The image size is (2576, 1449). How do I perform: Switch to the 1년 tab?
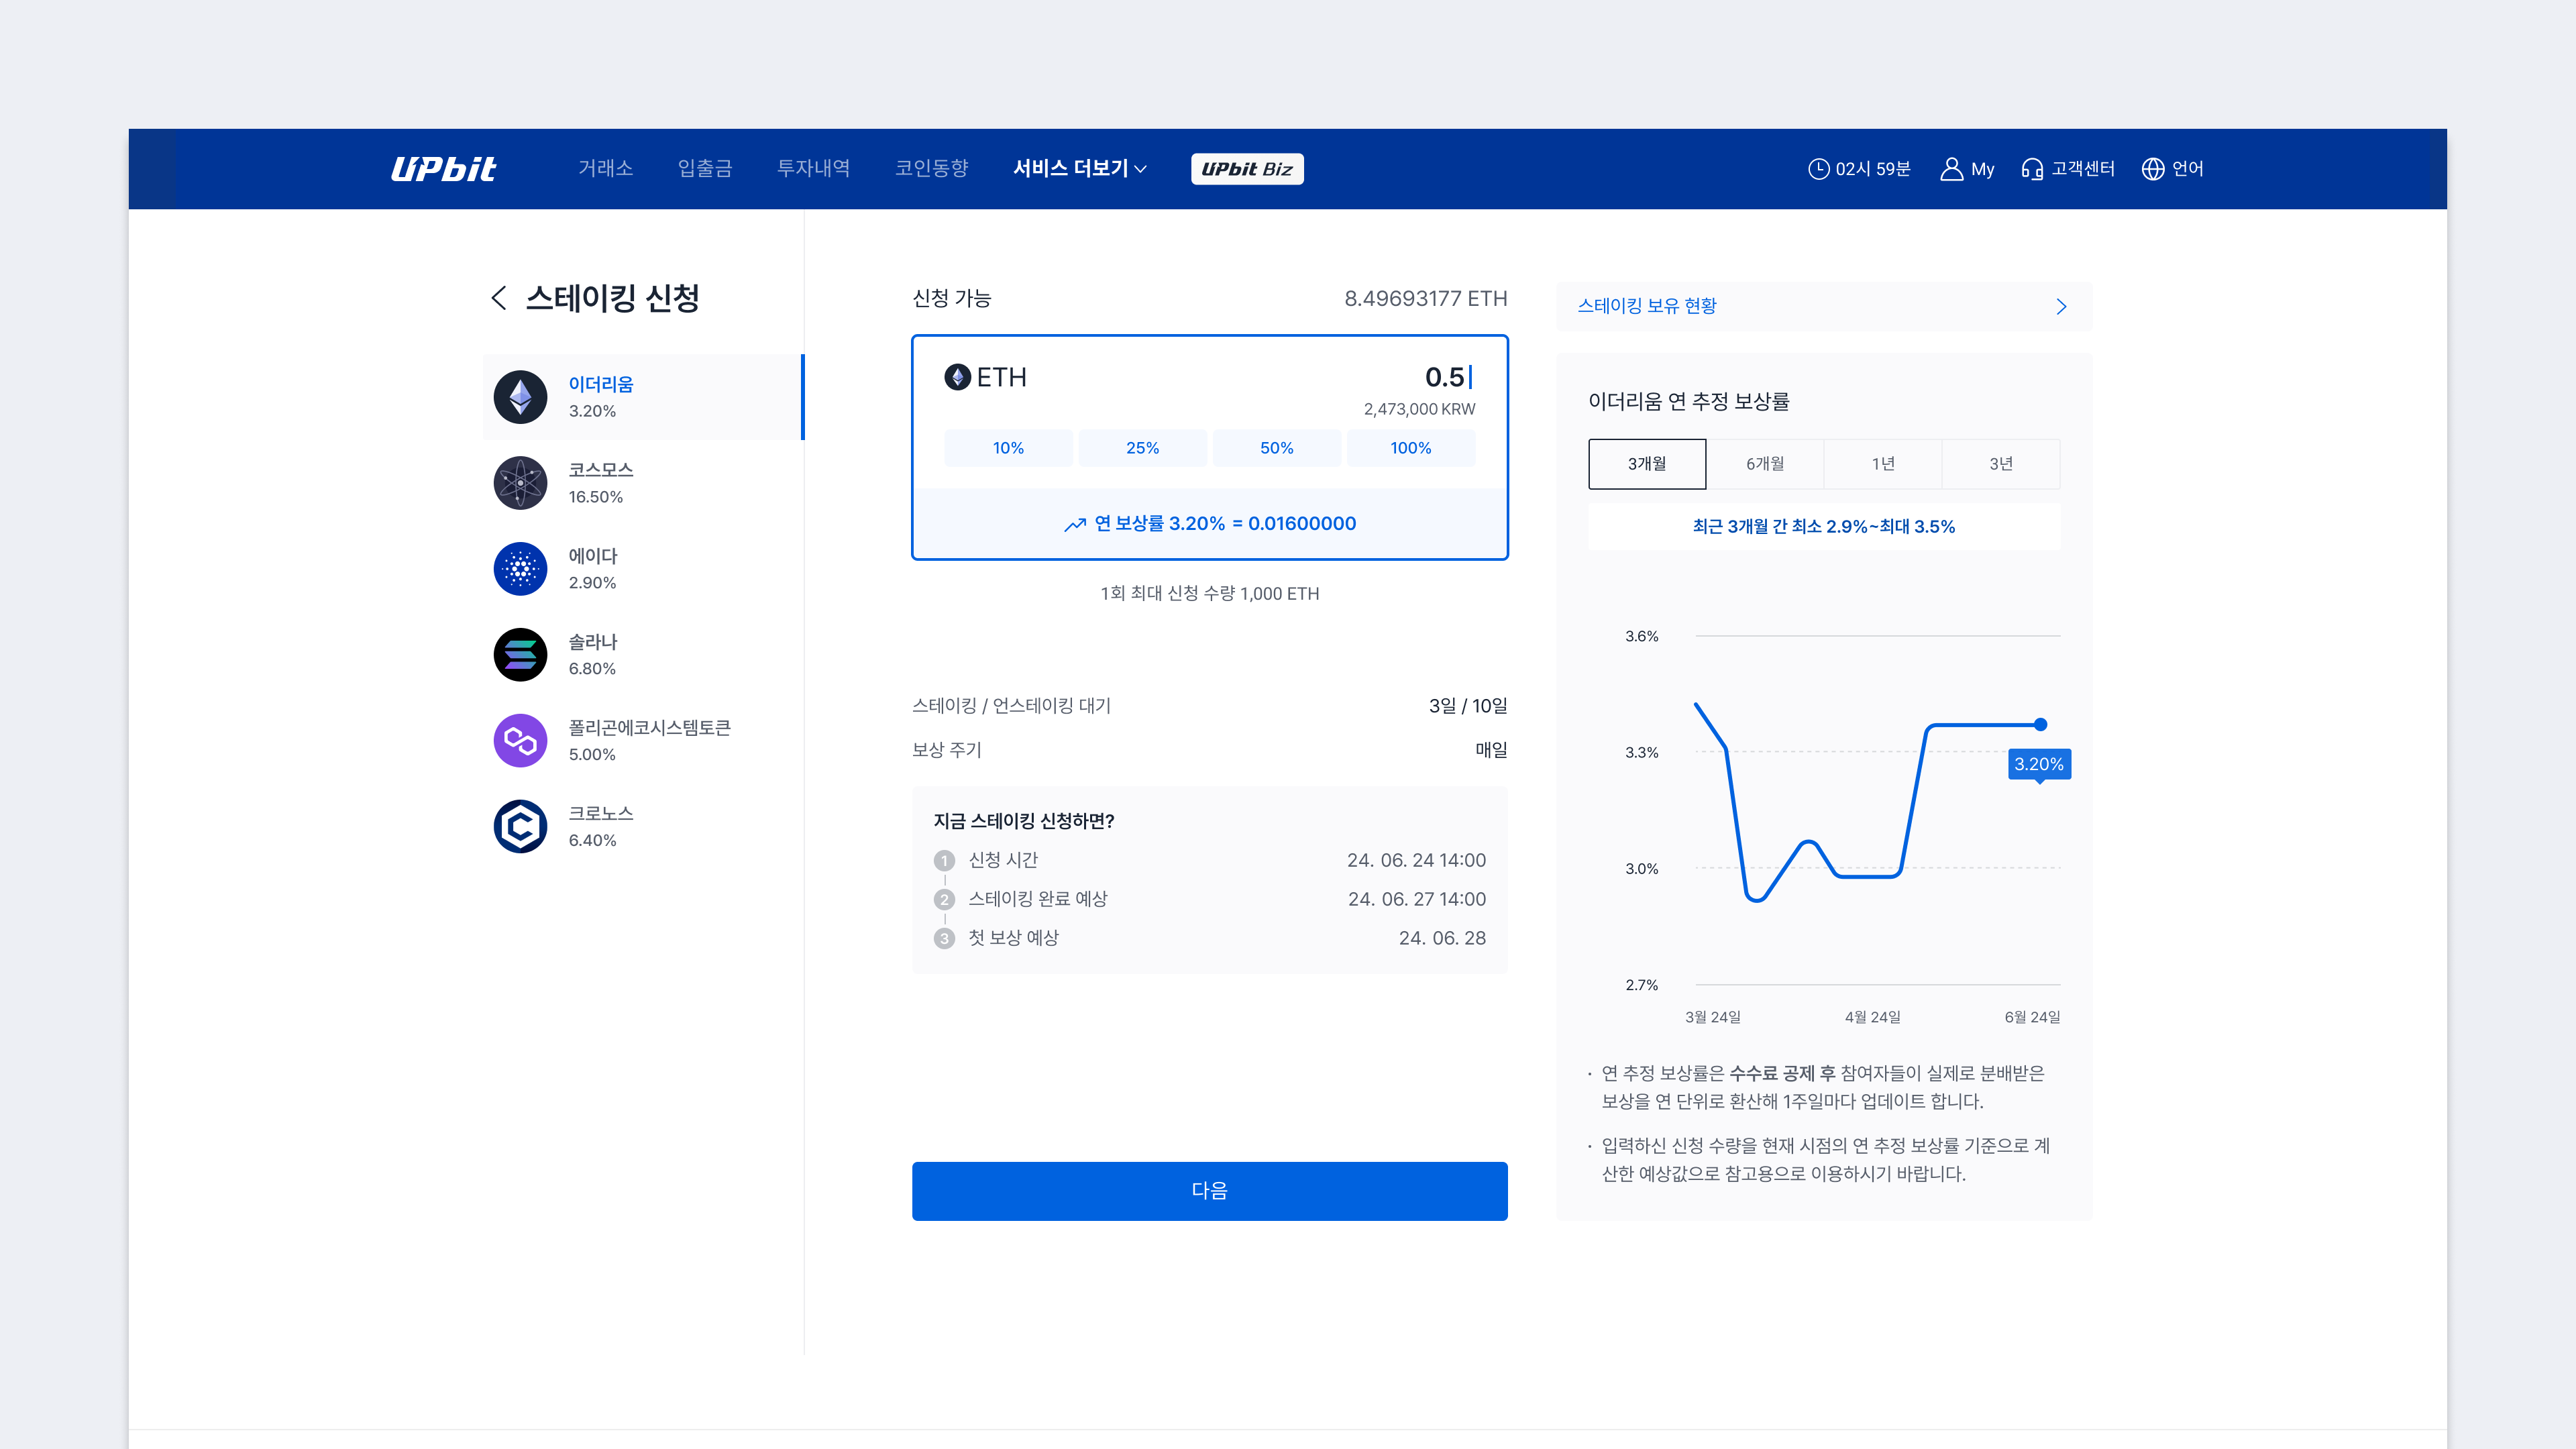tap(1881, 463)
